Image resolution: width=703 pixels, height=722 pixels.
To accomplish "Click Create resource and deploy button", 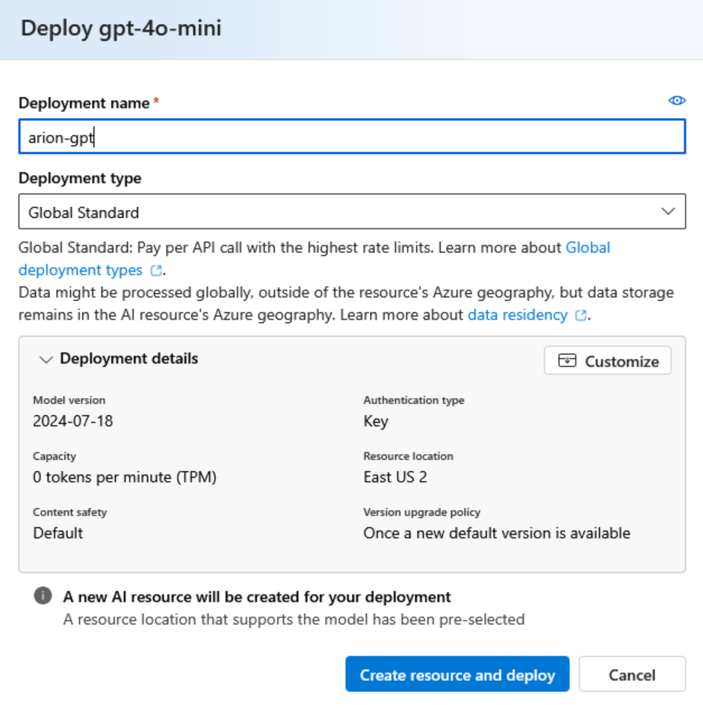I will pyautogui.click(x=457, y=674).
